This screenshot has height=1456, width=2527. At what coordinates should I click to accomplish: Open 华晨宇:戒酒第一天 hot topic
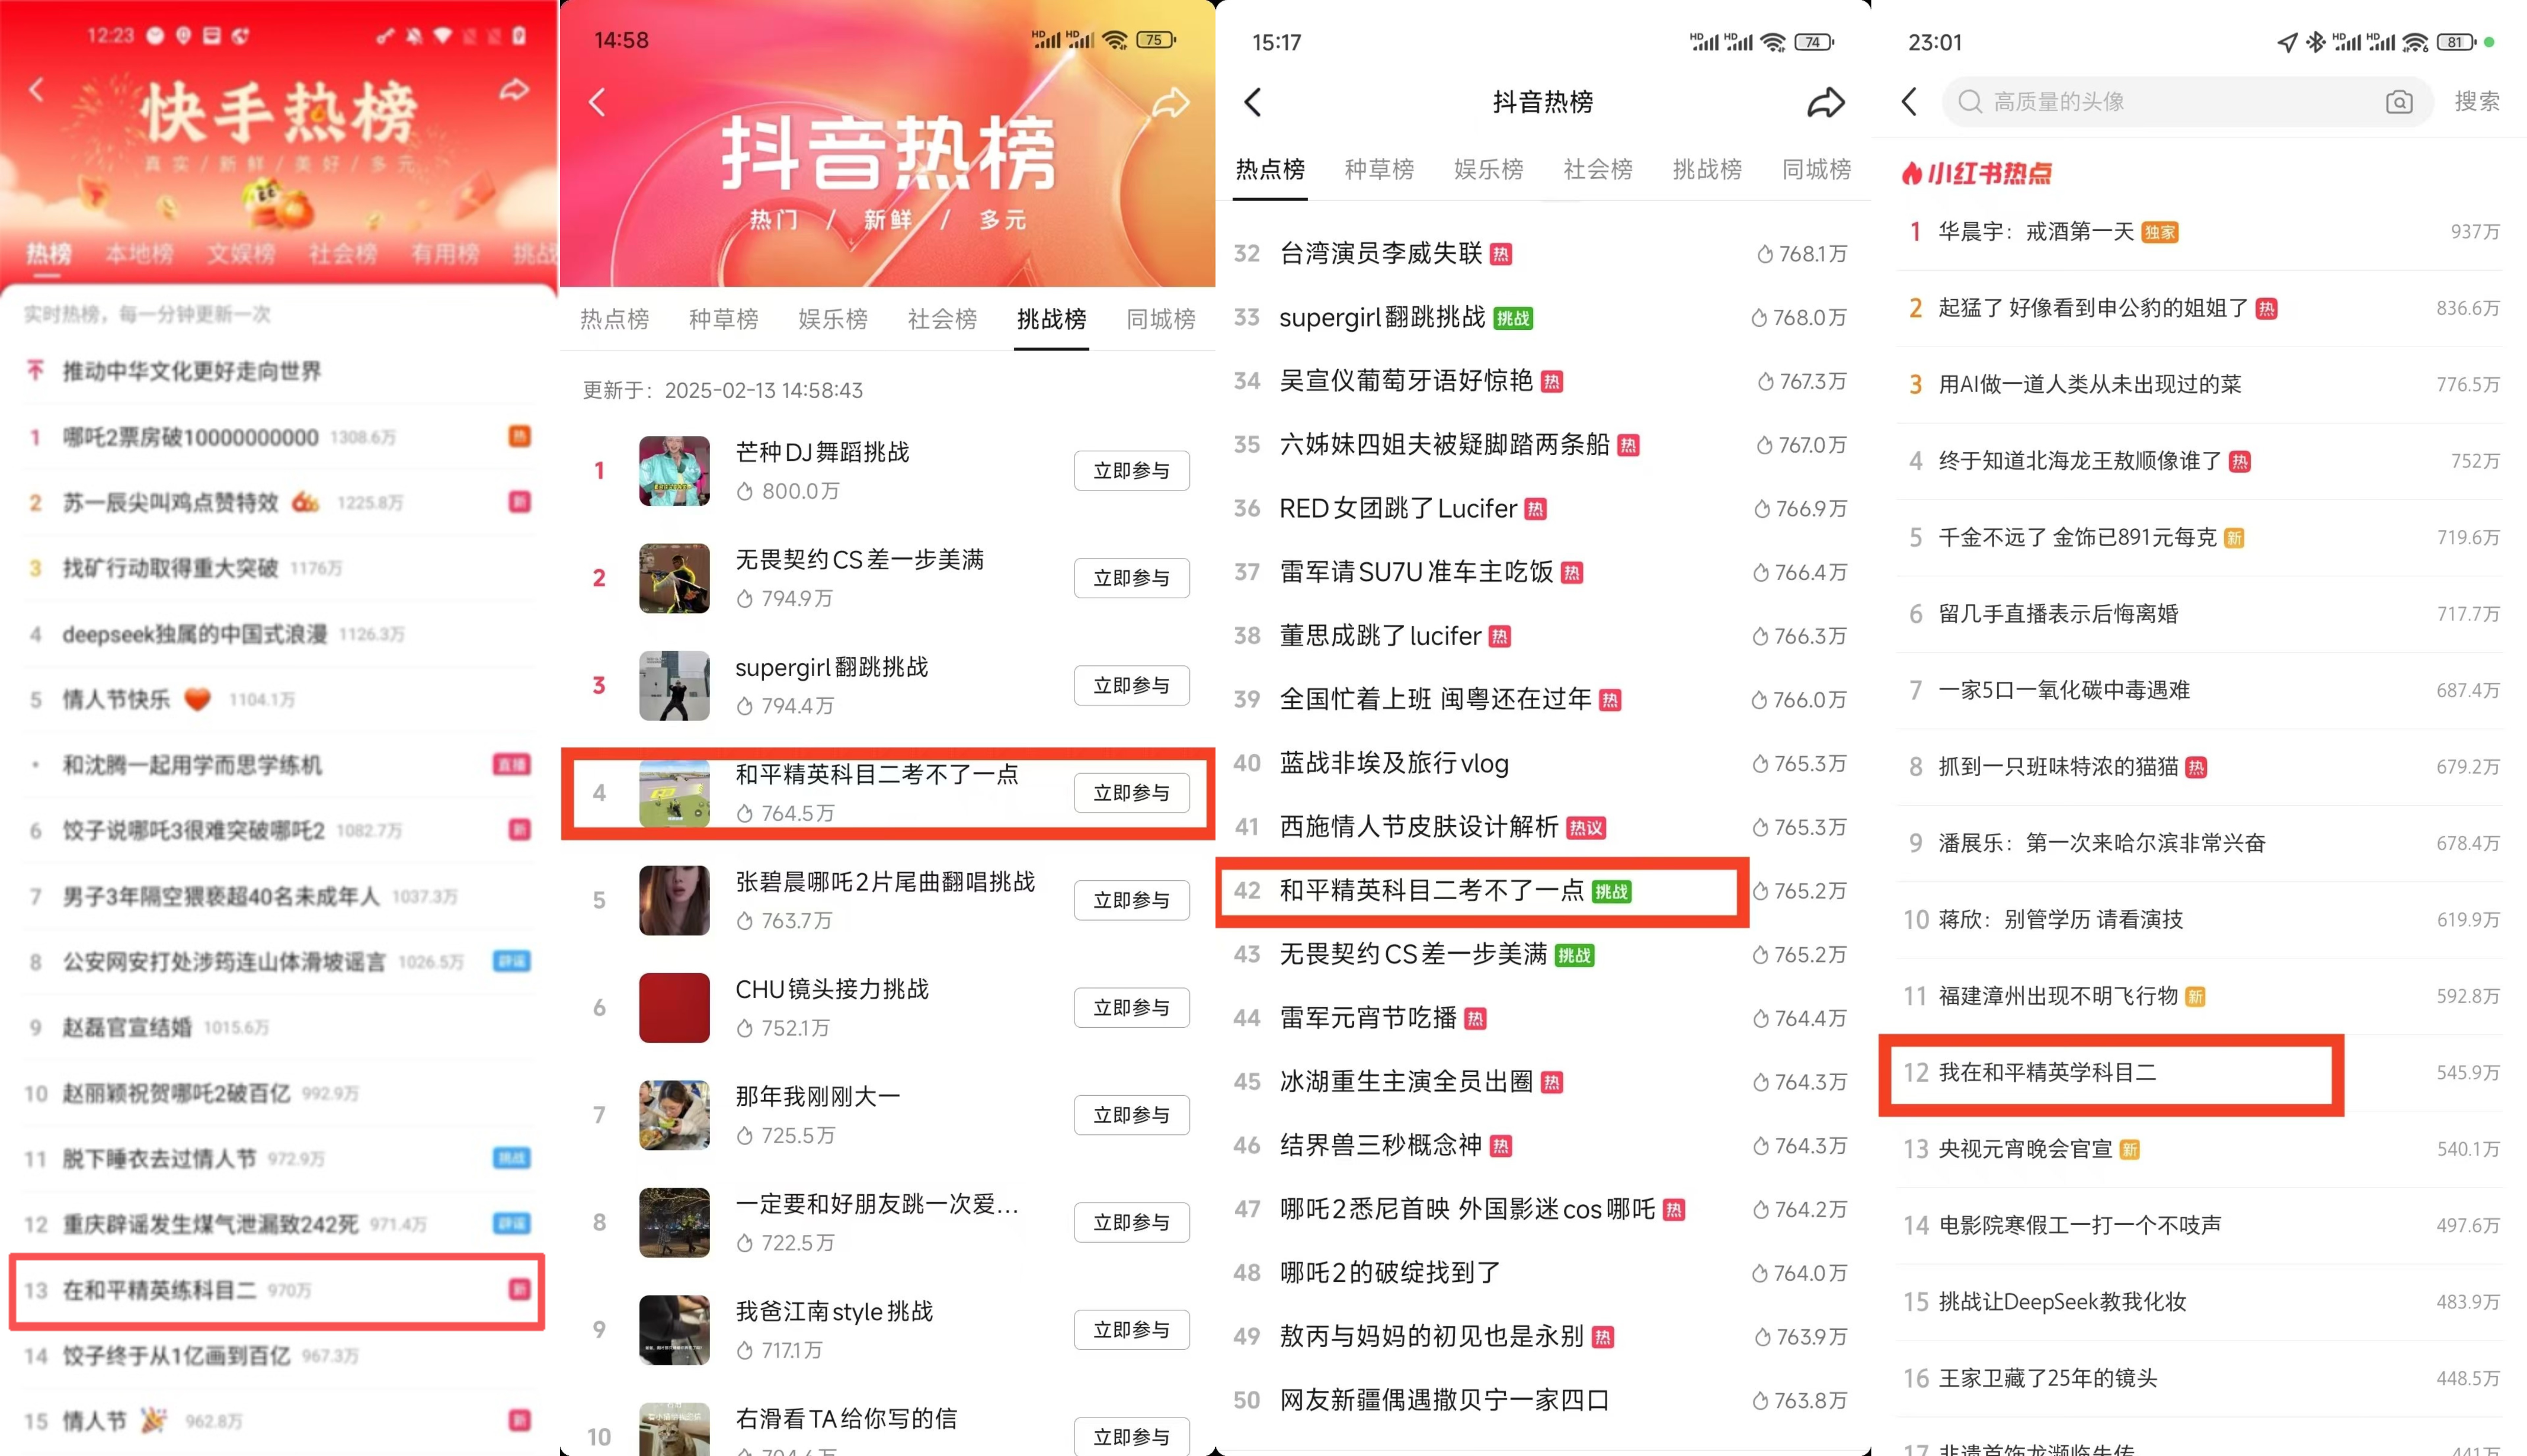tap(2201, 232)
